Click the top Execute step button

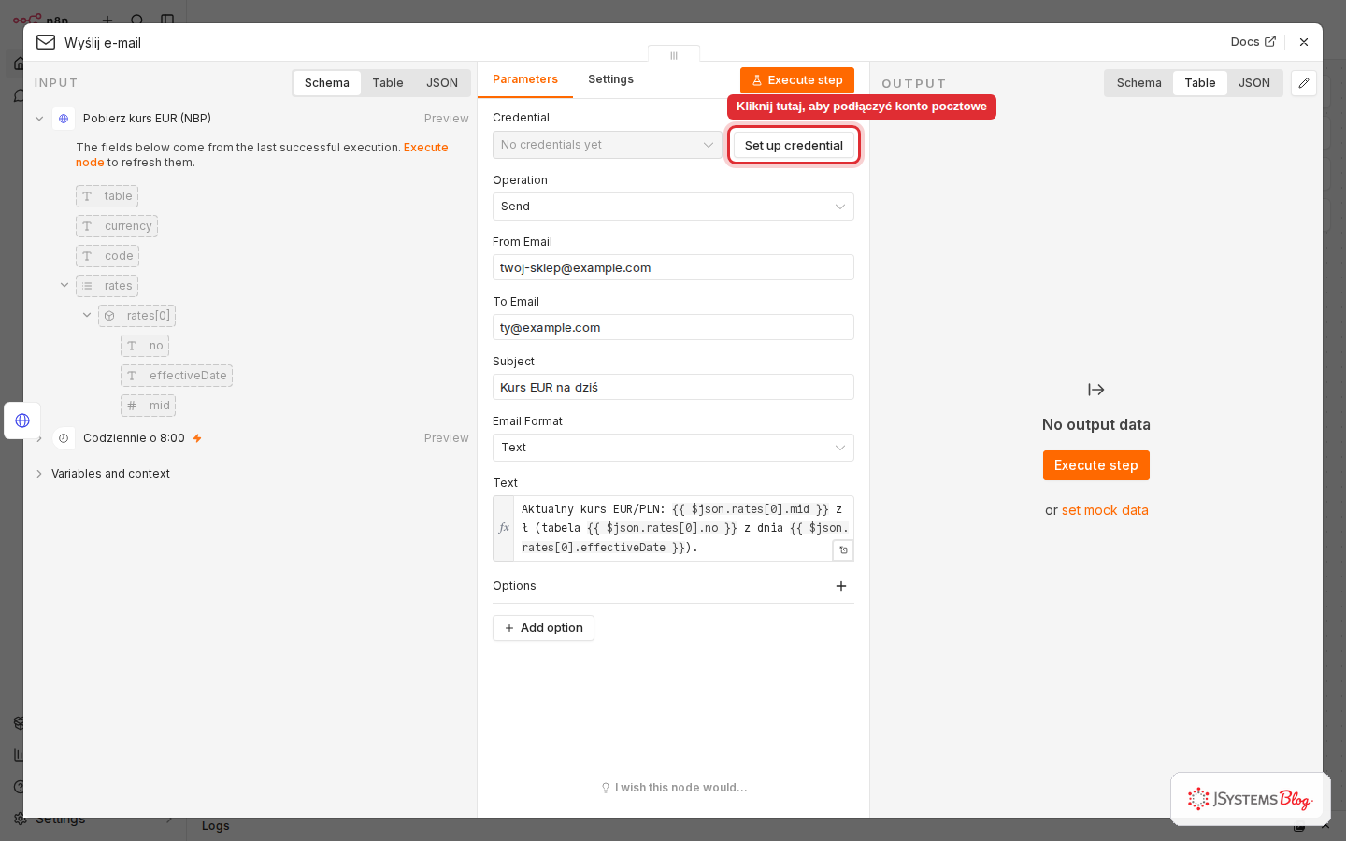pos(797,80)
